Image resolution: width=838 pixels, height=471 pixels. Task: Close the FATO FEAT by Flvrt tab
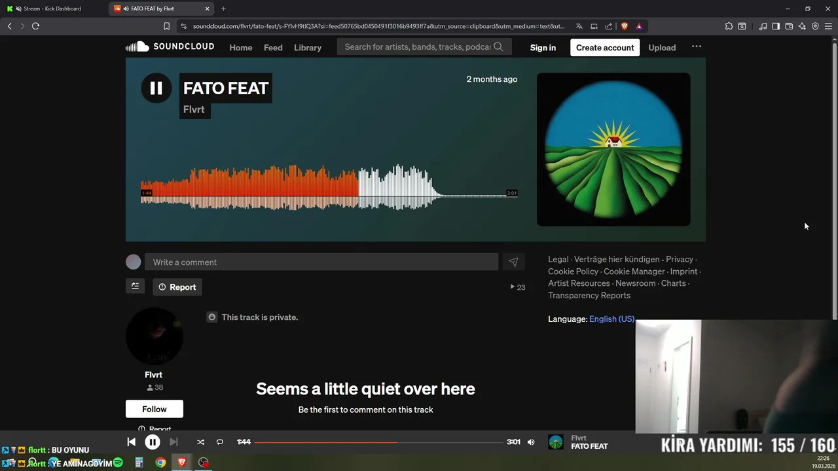208,9
